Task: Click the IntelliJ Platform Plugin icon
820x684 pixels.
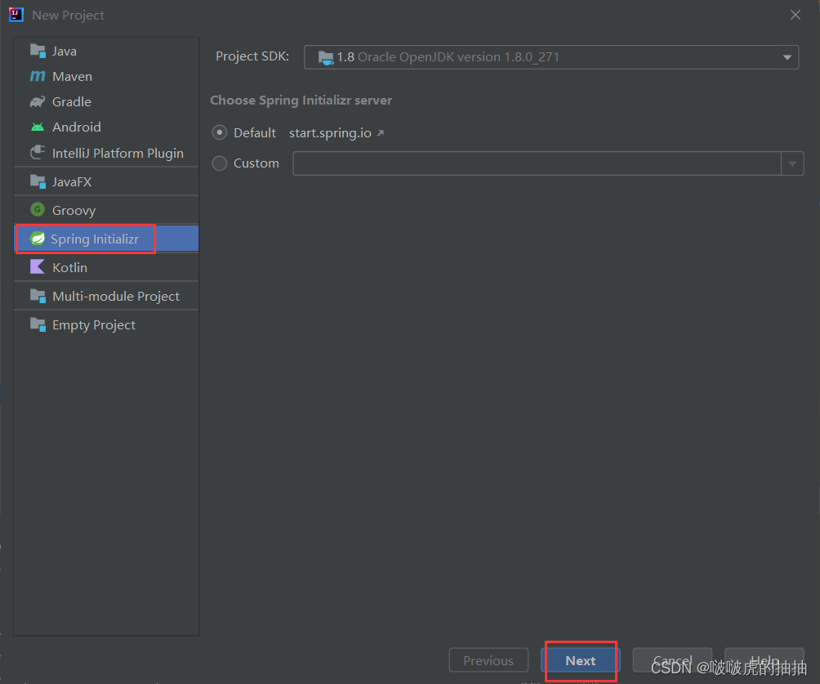Action: pyautogui.click(x=38, y=153)
